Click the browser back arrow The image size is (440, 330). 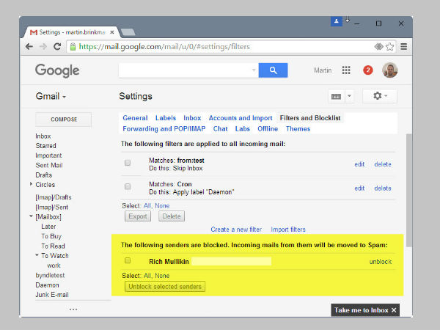click(x=29, y=47)
